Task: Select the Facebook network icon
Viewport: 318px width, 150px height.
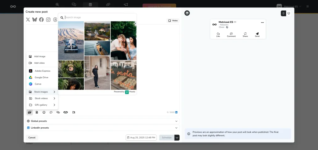Action: [41, 20]
